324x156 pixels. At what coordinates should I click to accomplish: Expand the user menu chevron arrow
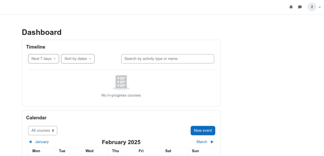tap(320, 7)
